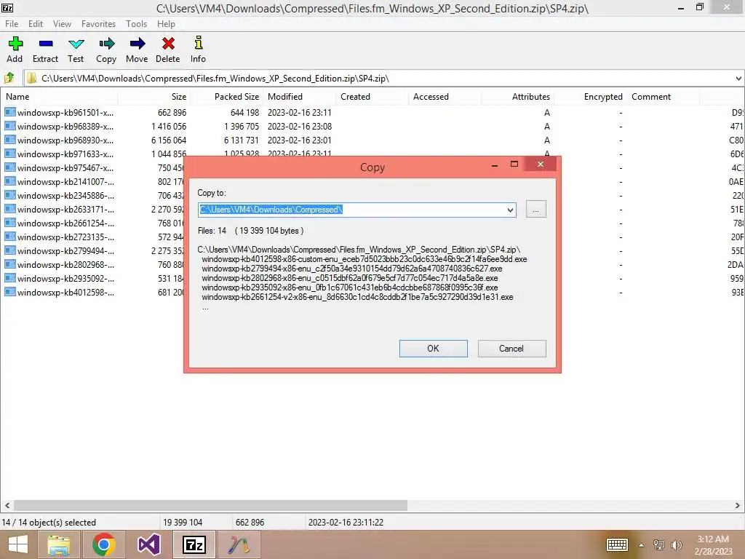Click icon of windowsxp-kb975467 file

click(x=10, y=167)
